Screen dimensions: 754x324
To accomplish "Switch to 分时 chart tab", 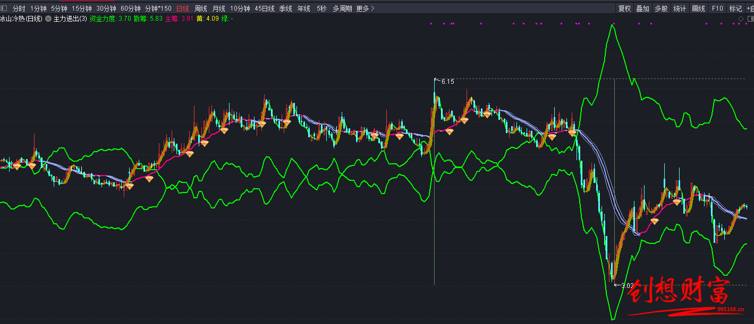I will [x=19, y=8].
